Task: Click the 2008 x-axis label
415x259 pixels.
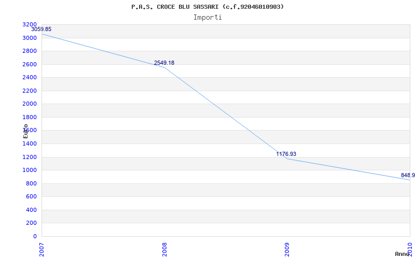Action: pos(164,250)
